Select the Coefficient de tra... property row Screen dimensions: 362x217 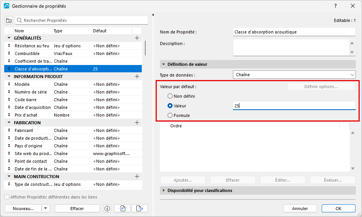(x=73, y=61)
